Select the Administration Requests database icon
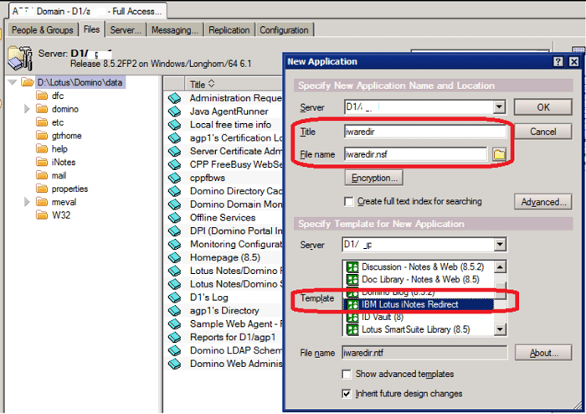Viewport: 586px width, 414px height. (174, 98)
